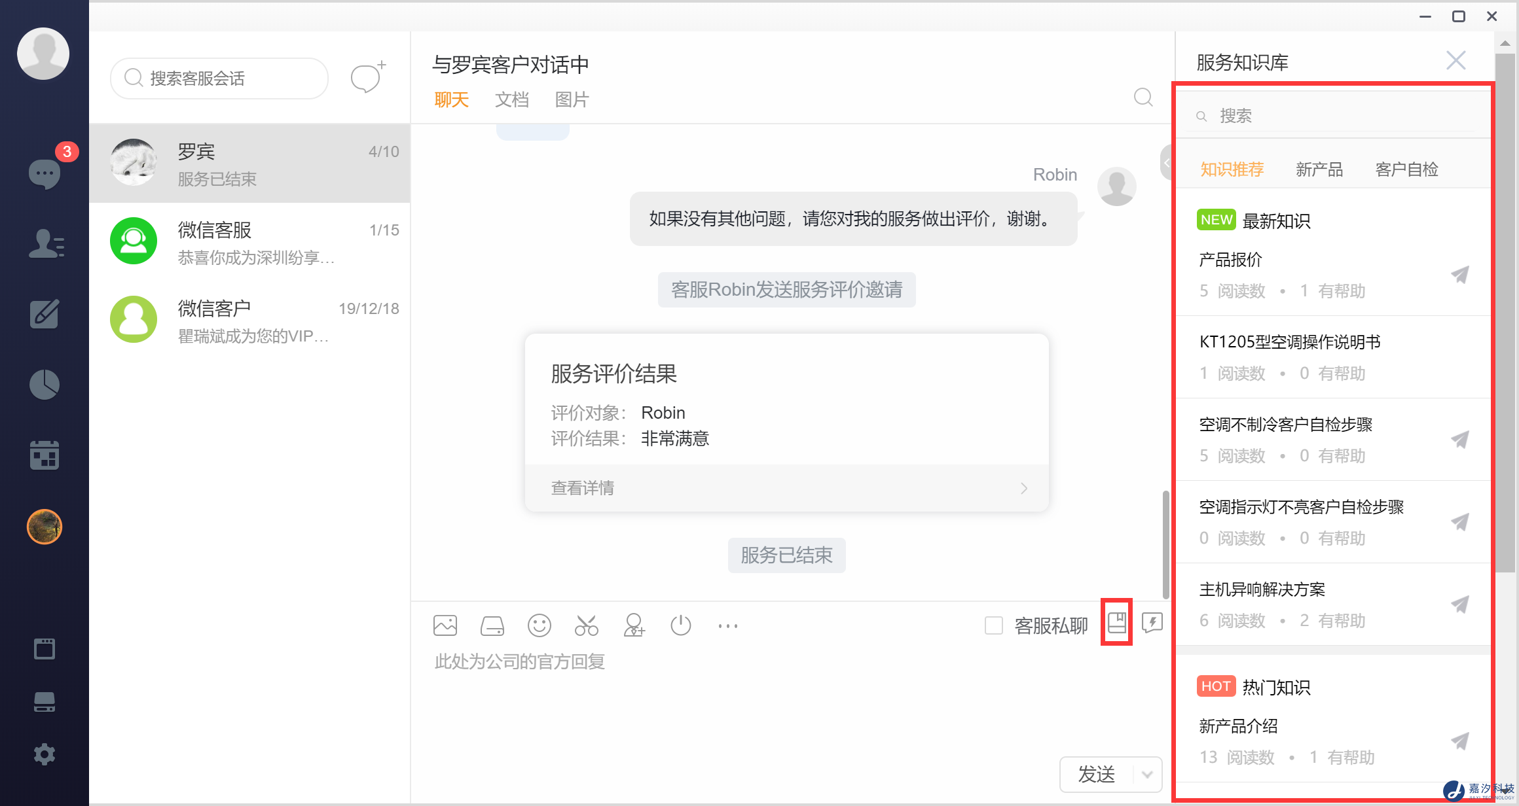Open the emoji picker
1519x806 pixels.
click(540, 625)
